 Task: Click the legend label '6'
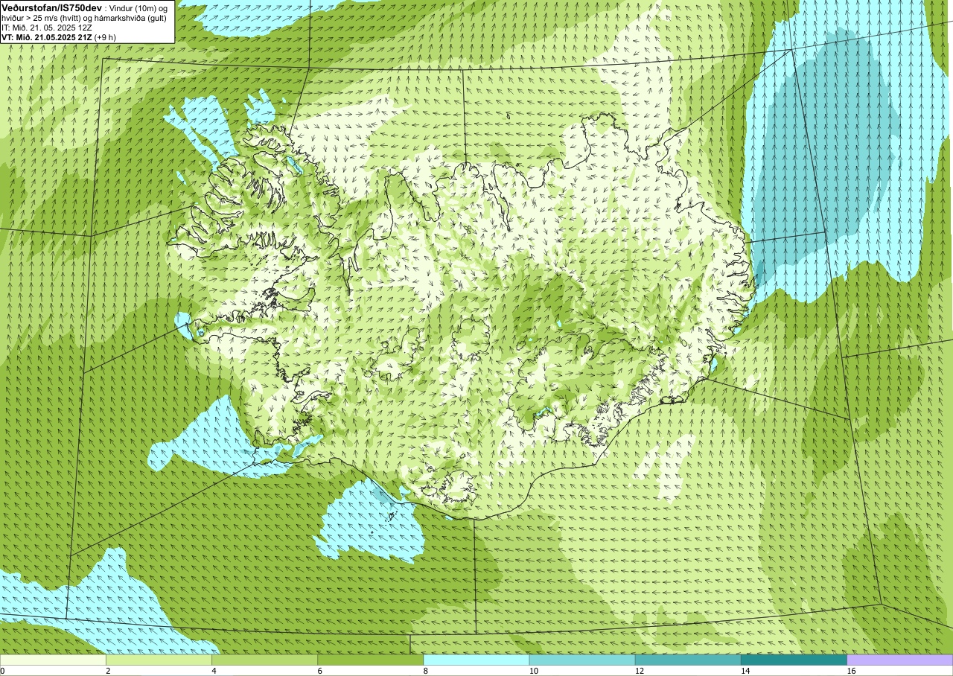pos(319,671)
